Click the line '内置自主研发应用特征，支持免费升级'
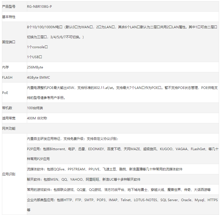 click(x=73, y=139)
